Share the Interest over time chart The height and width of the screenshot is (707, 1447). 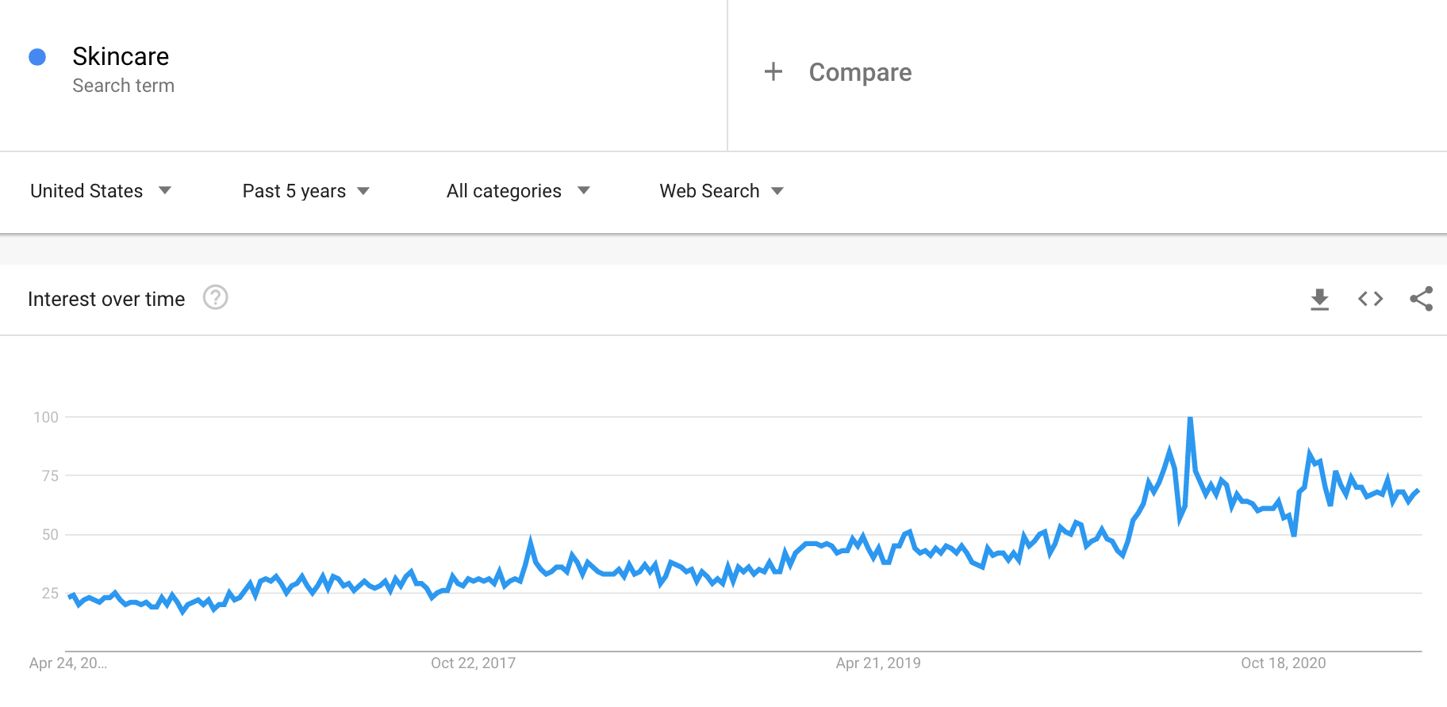[x=1421, y=299]
